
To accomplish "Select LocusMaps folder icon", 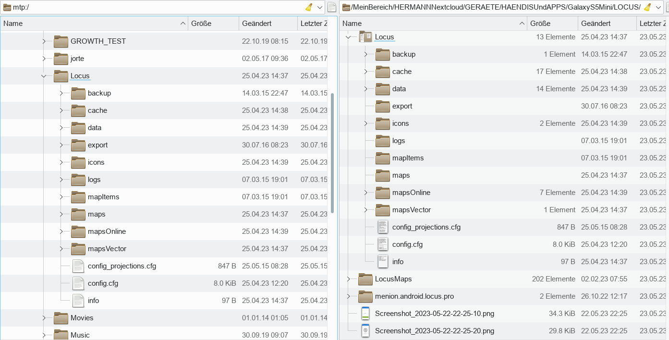I will tap(365, 279).
